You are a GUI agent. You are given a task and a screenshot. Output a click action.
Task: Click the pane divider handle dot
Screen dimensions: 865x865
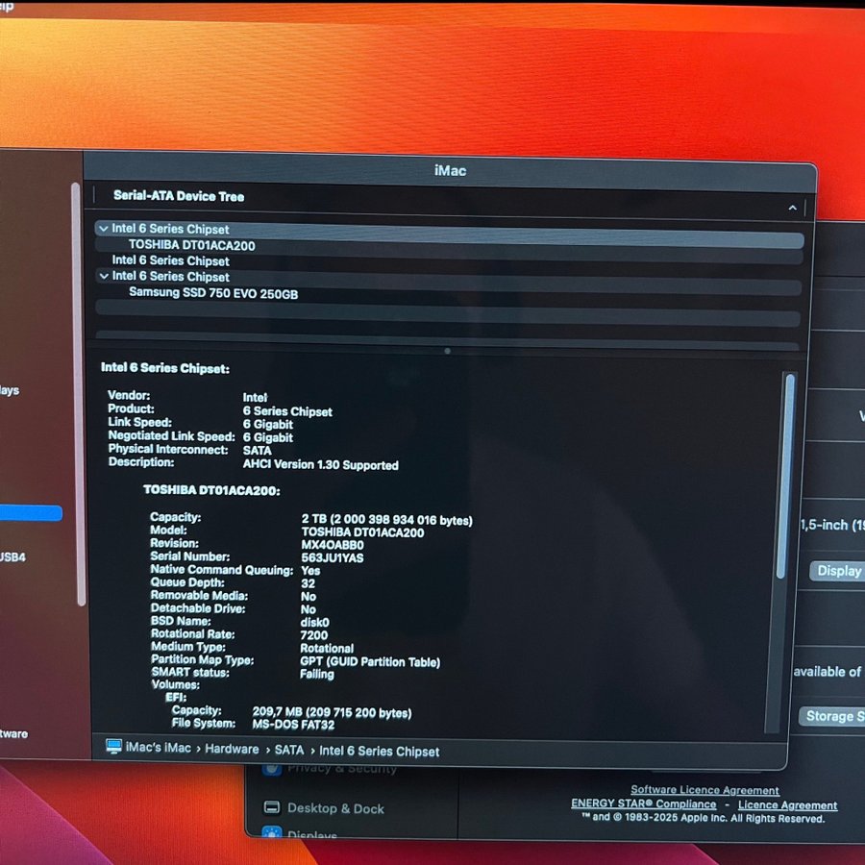pos(447,351)
